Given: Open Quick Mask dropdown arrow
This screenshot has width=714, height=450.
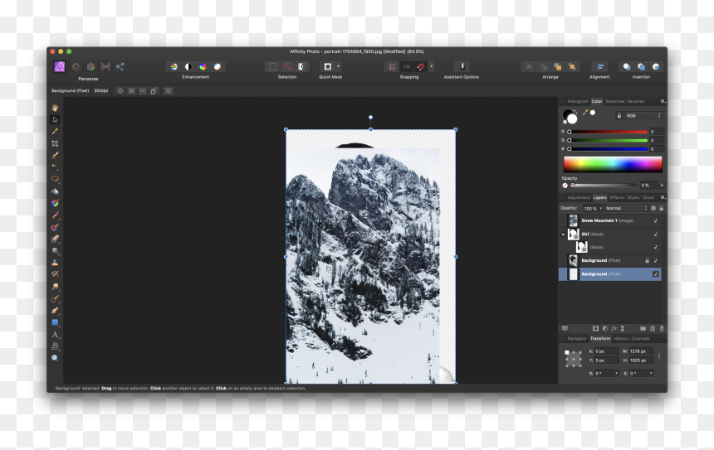Looking at the screenshot, I should click(339, 67).
